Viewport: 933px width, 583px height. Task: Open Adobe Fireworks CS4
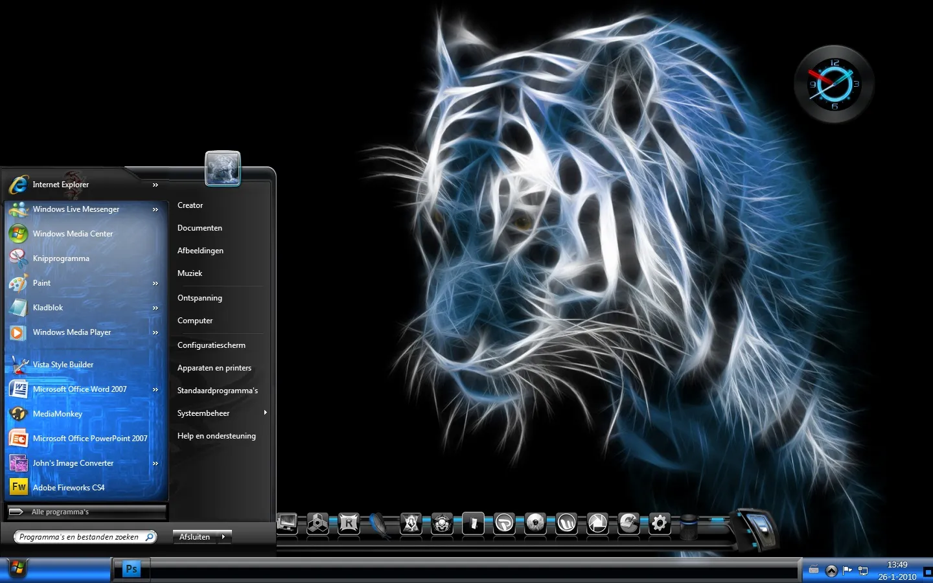click(x=84, y=488)
